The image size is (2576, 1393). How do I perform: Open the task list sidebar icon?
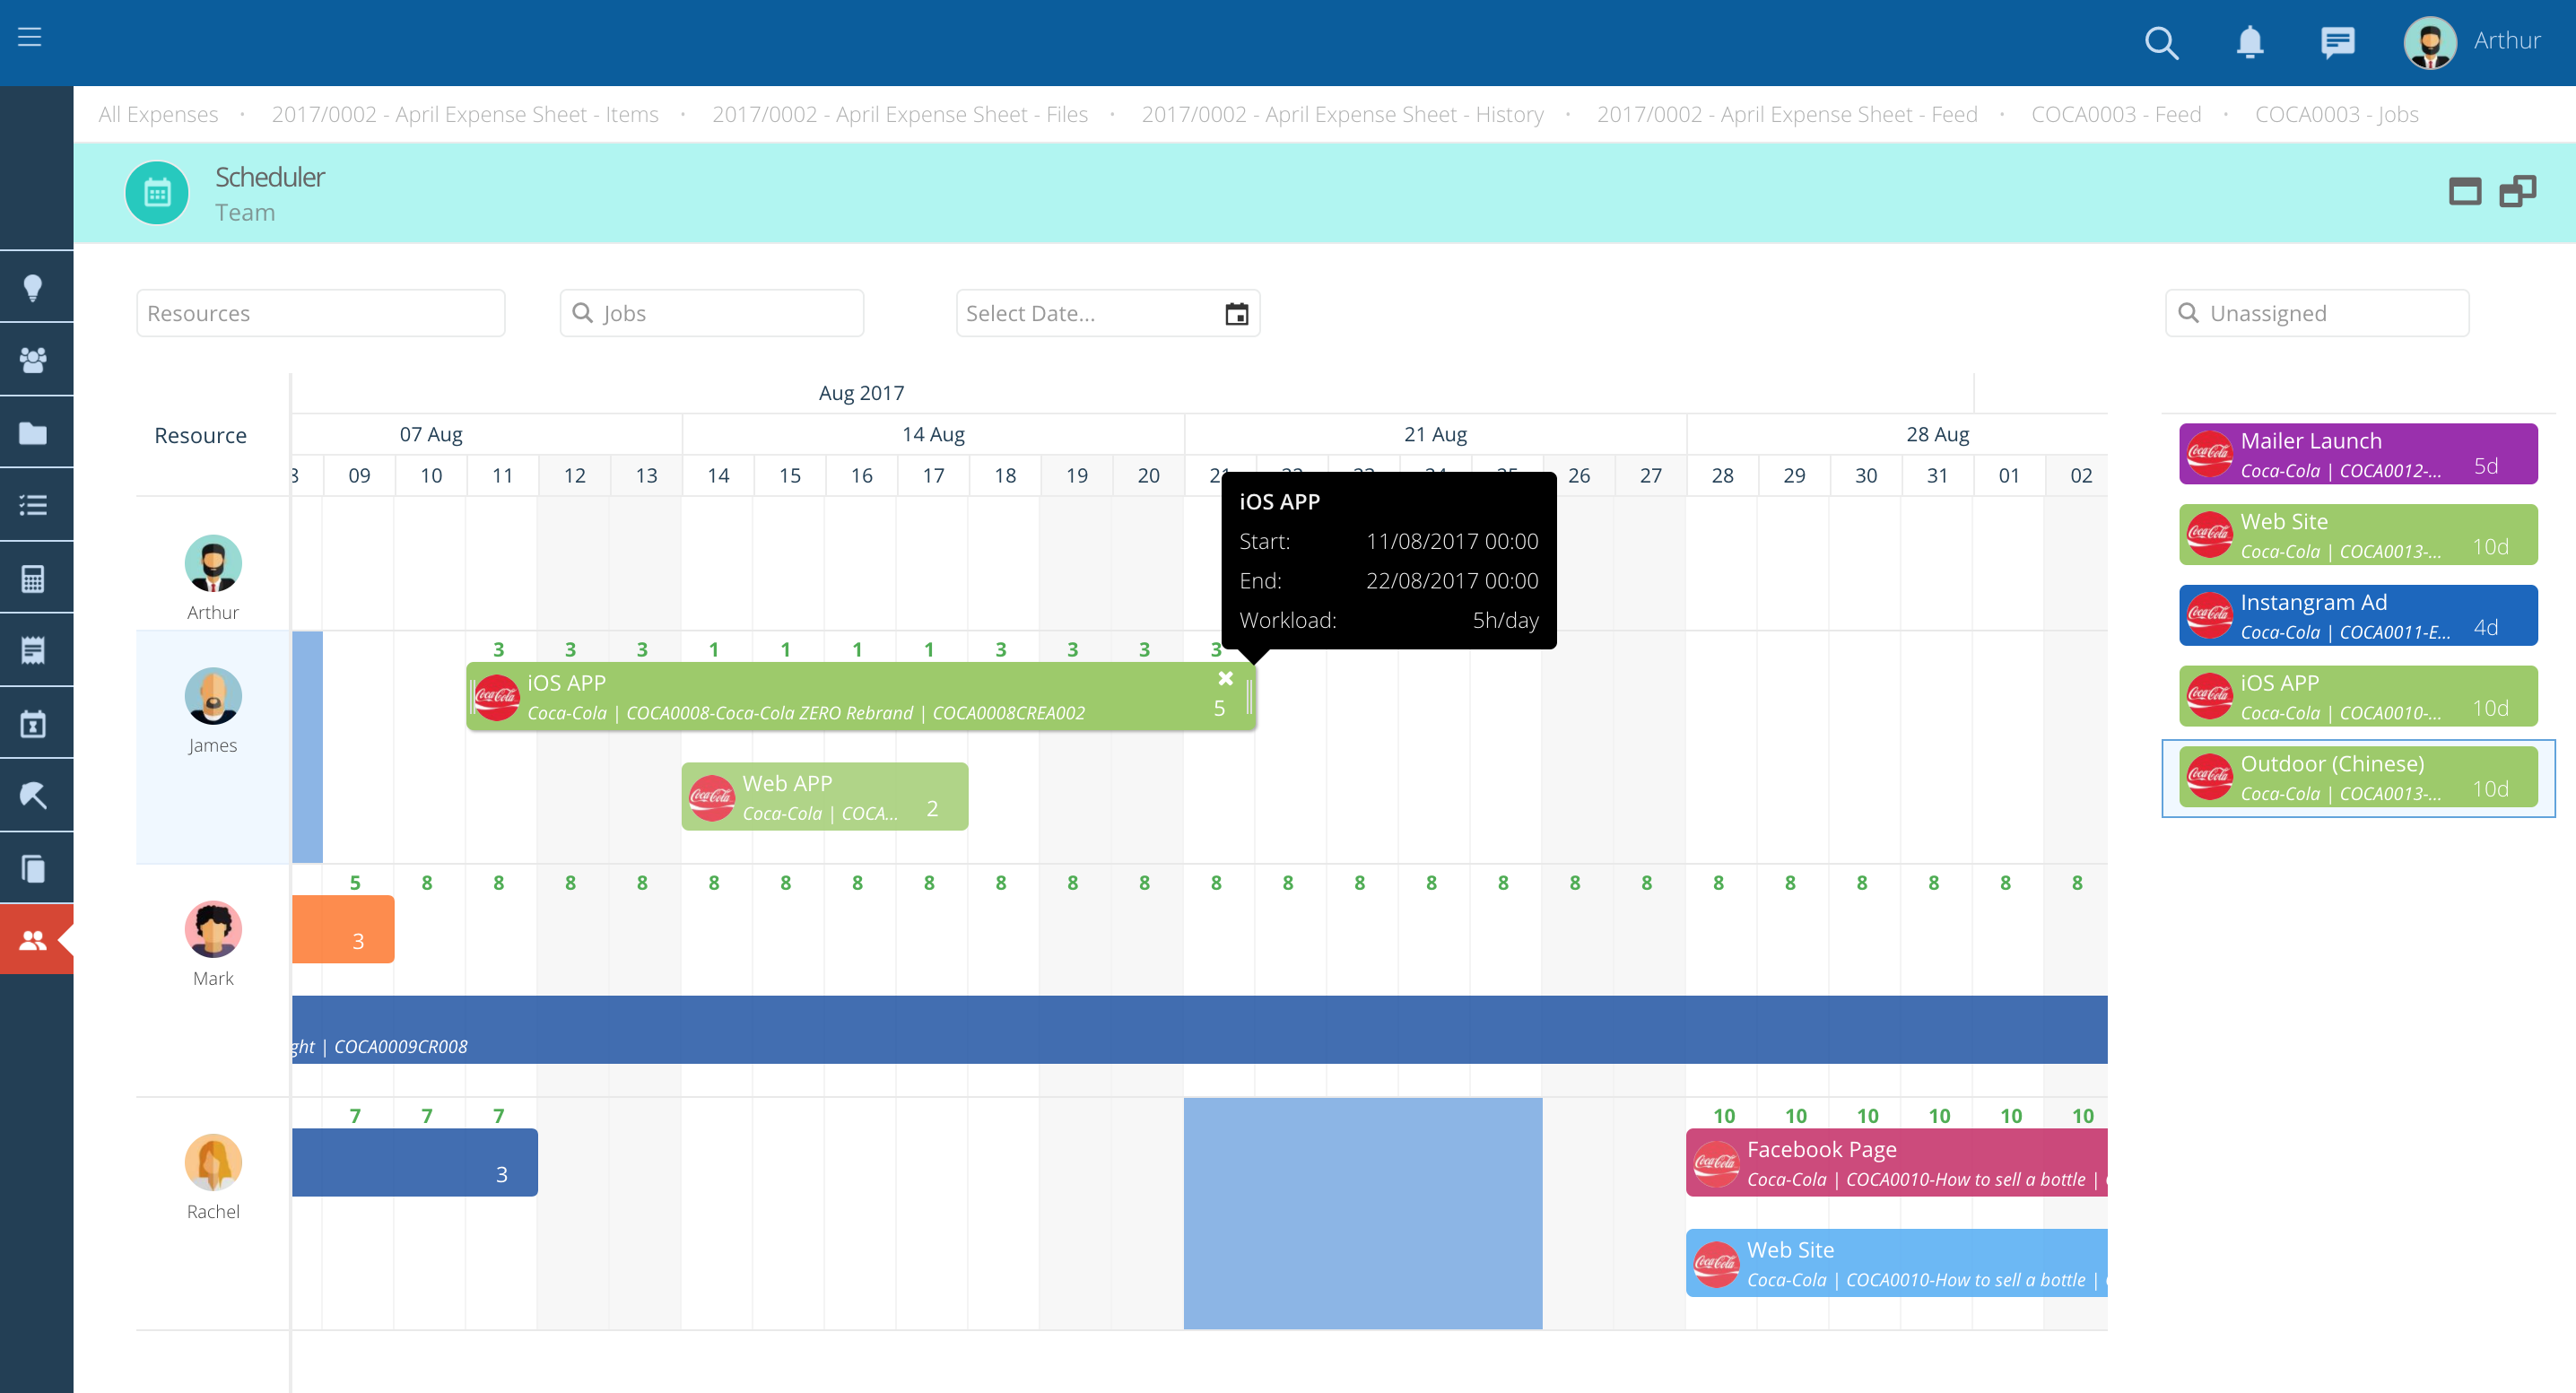point(33,505)
